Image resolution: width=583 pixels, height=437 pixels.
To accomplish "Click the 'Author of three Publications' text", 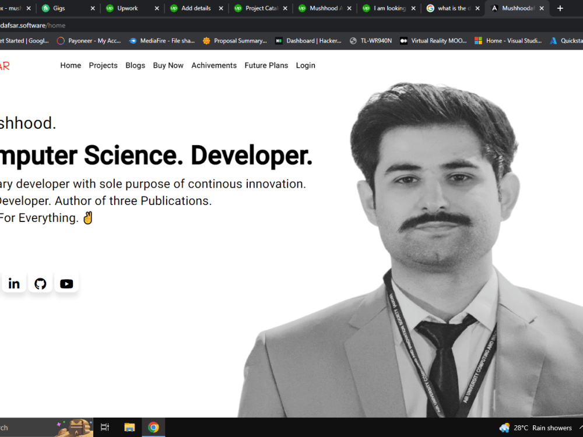I will tap(133, 200).
